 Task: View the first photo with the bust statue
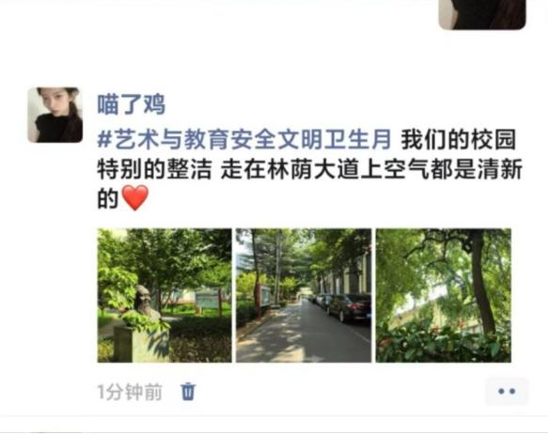click(165, 295)
